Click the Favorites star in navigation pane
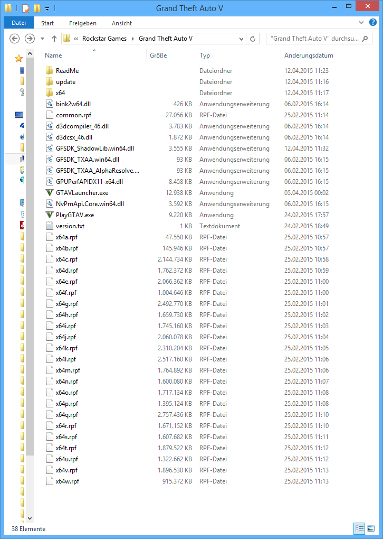Screen dimensions: 383x539 [18, 59]
